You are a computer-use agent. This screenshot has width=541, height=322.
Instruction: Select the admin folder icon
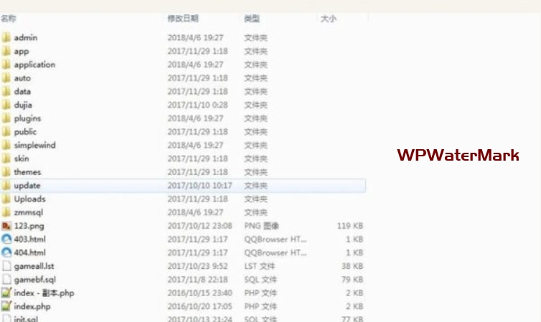point(6,37)
